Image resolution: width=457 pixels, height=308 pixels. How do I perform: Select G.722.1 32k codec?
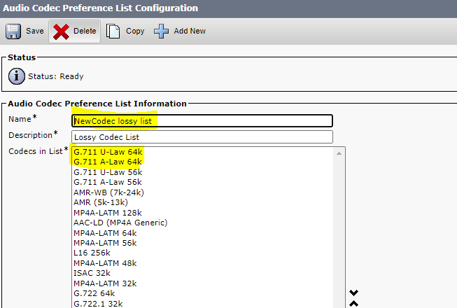click(98, 304)
